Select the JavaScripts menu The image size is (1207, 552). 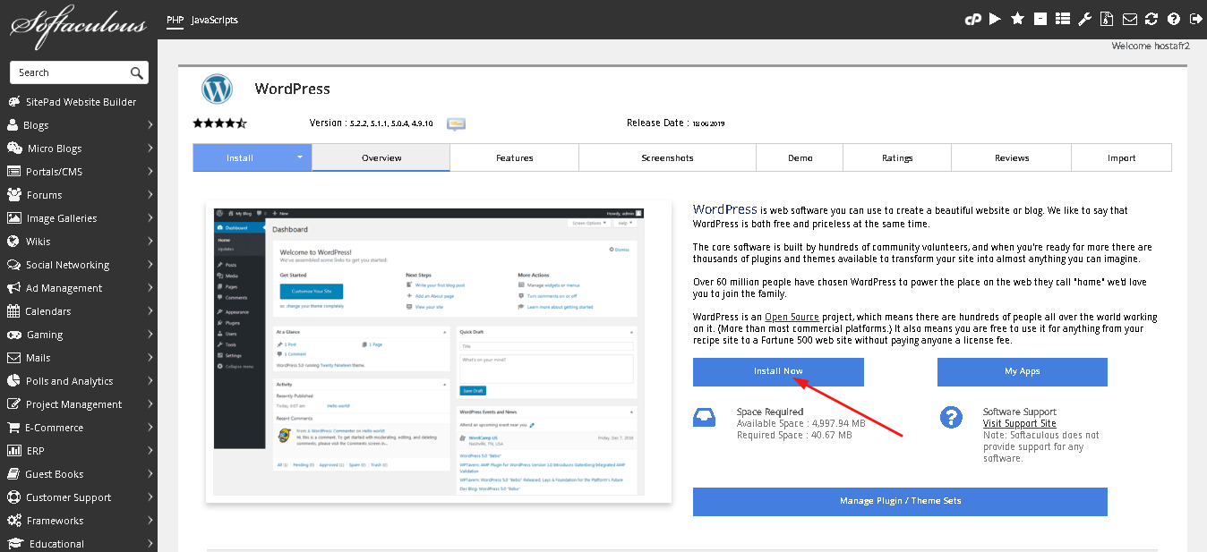pyautogui.click(x=215, y=20)
